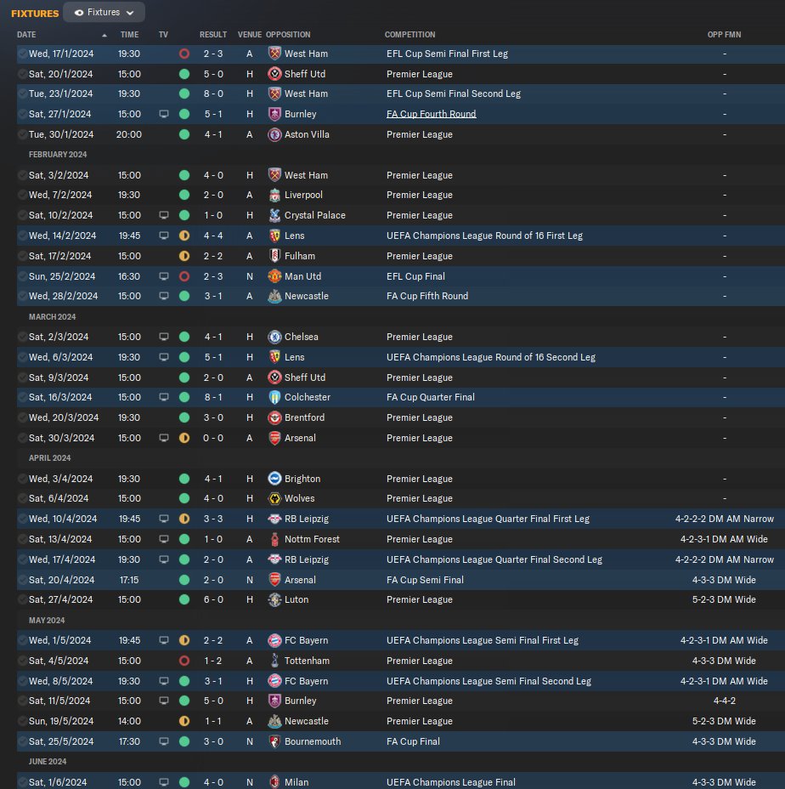
Task: Click 5-2-3 DM Wide formation for Luton
Action: pyautogui.click(x=724, y=599)
